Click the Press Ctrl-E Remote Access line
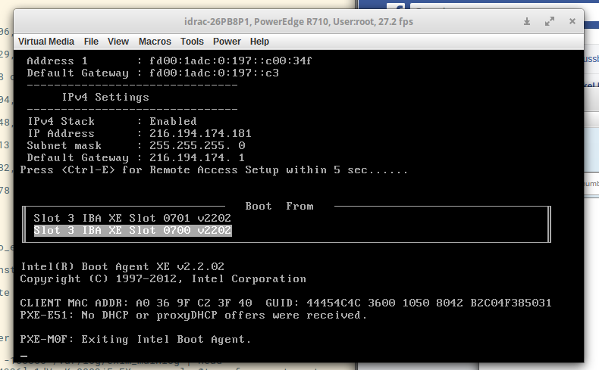 214,169
